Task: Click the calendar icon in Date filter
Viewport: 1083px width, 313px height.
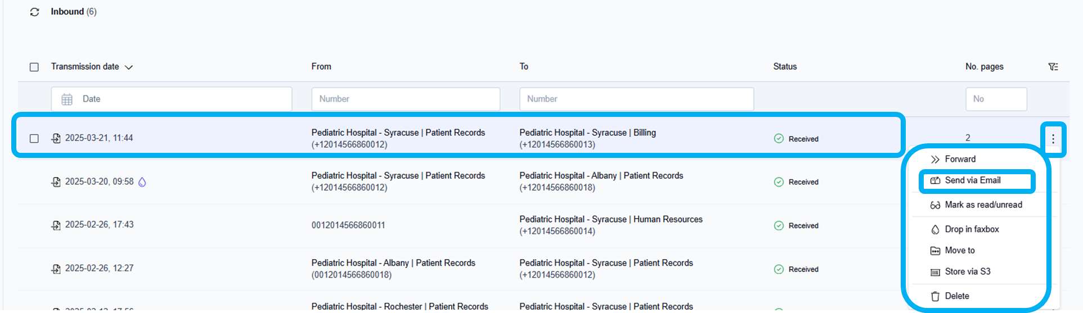Action: point(67,99)
